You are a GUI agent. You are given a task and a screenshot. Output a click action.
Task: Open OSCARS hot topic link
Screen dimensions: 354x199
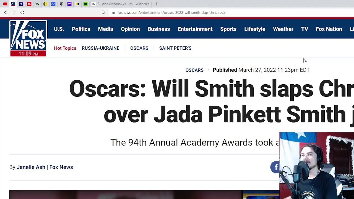[139, 48]
